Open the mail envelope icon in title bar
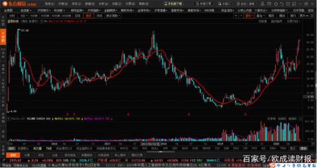317x168 pixels. (269, 3)
